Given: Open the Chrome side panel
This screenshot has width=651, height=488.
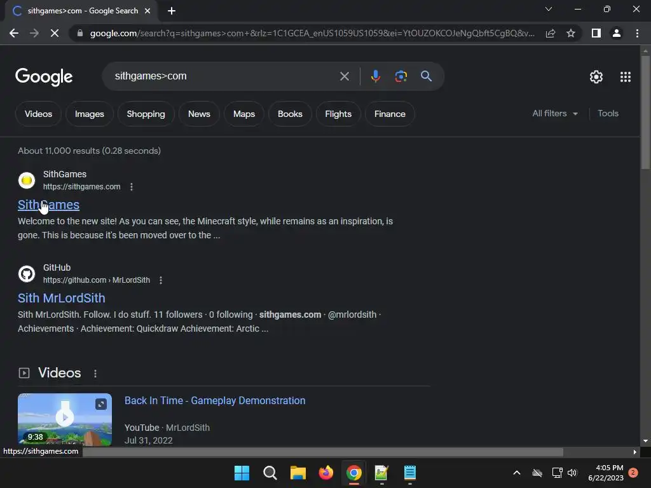Looking at the screenshot, I should click(x=596, y=33).
